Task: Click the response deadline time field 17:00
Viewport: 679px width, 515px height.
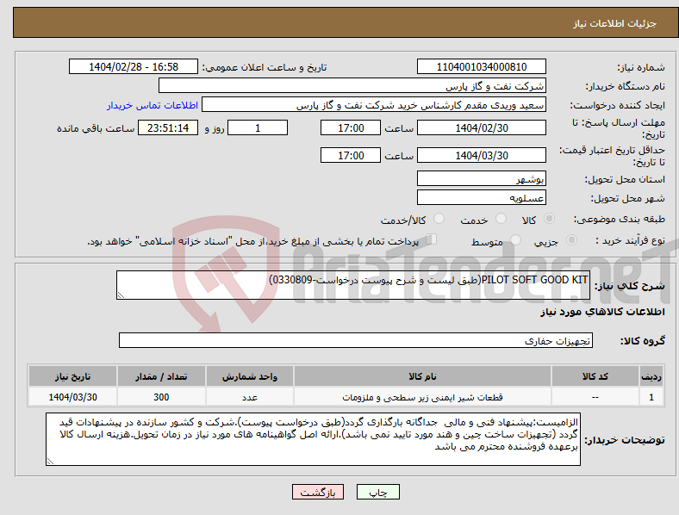Action: 351,127
